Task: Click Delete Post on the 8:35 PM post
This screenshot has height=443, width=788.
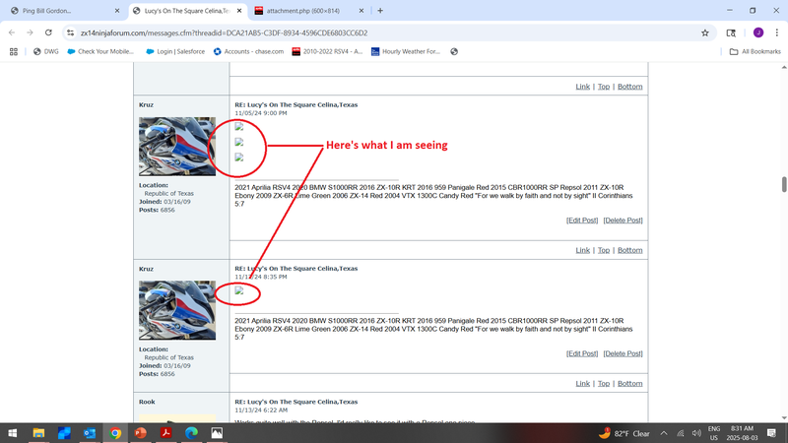Action: pyautogui.click(x=623, y=353)
